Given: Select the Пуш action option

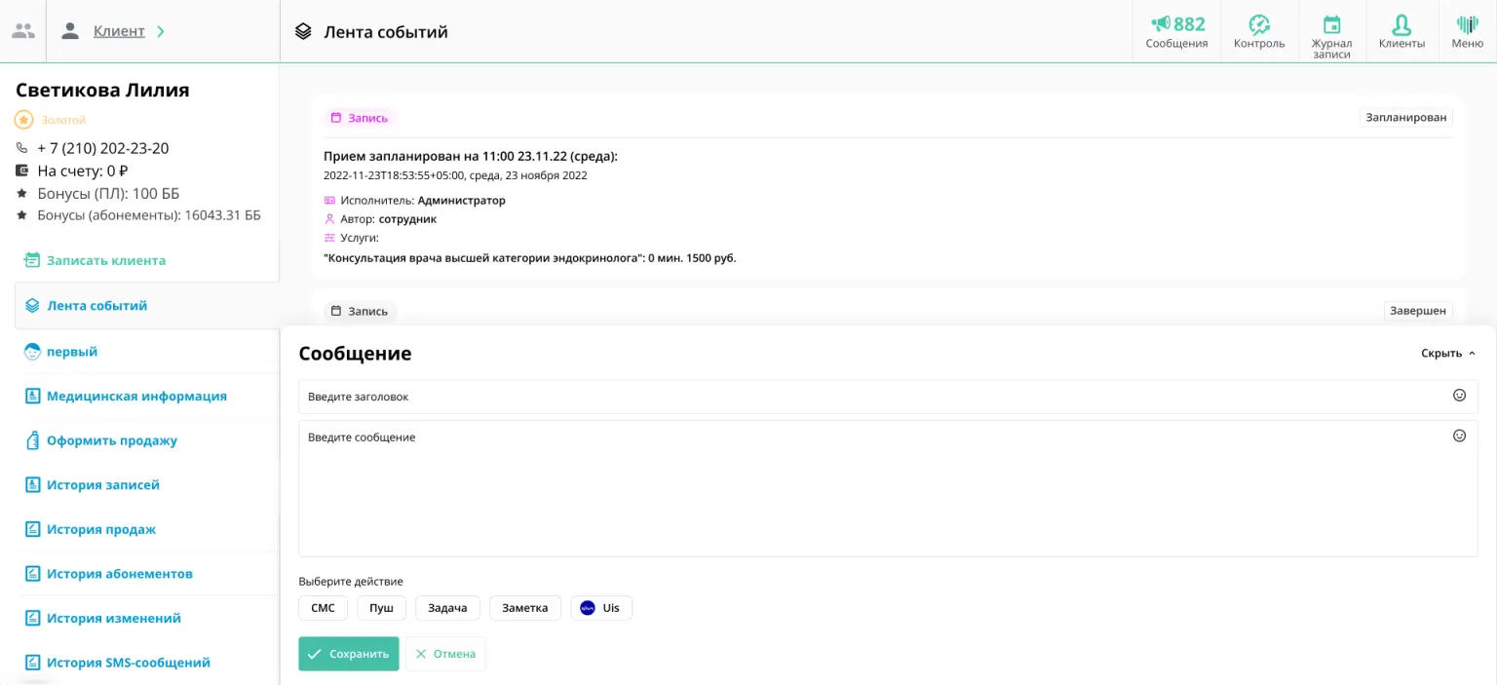Looking at the screenshot, I should [x=381, y=608].
